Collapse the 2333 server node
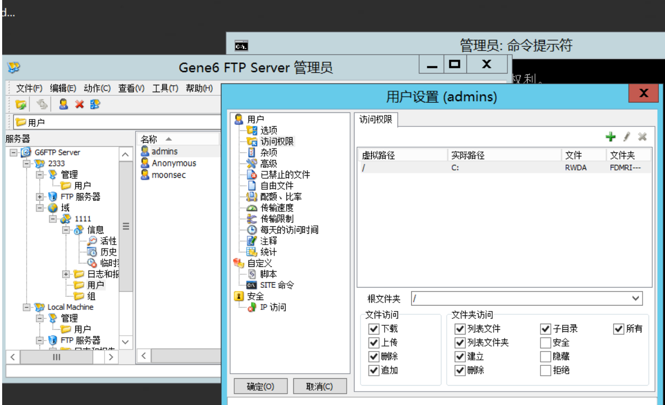Viewport: 665px width, 405px height. click(x=27, y=164)
